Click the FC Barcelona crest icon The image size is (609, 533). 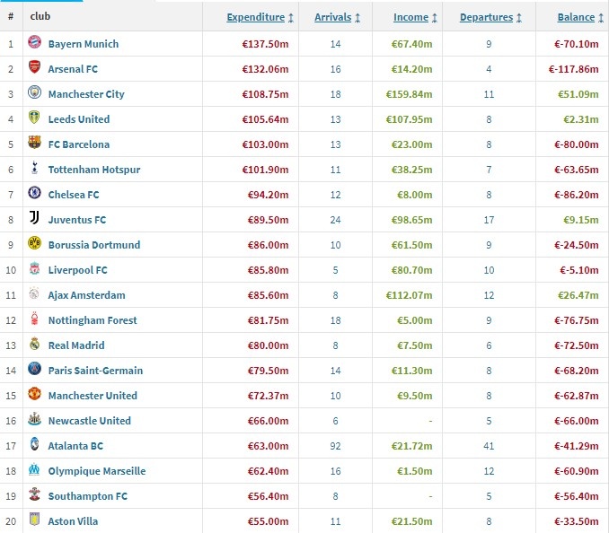[x=34, y=144]
